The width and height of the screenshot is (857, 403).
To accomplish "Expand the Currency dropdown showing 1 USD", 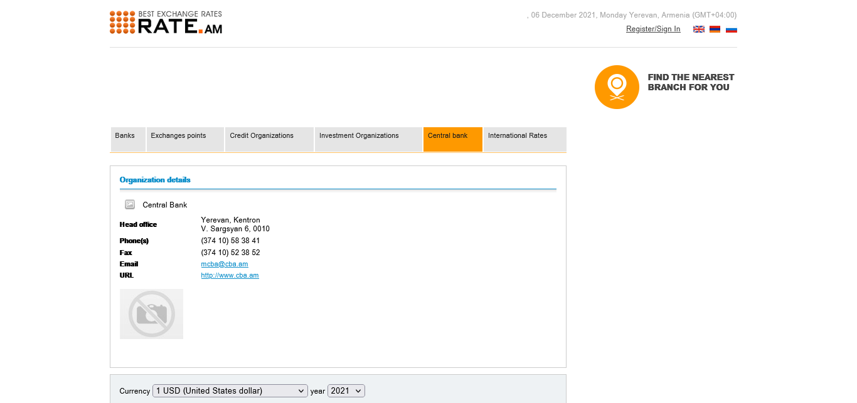I will coord(230,391).
